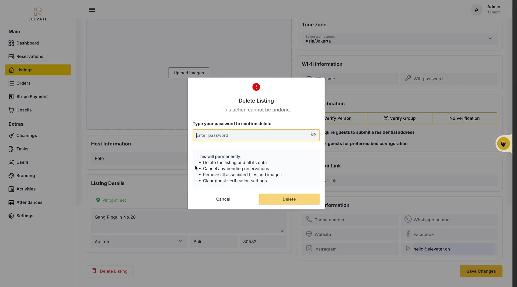Screen dimensions: 517x287
Task: Open the Branding settings
Action: click(x=26, y=176)
